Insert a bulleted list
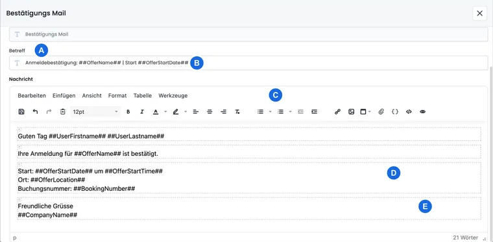 pos(260,111)
